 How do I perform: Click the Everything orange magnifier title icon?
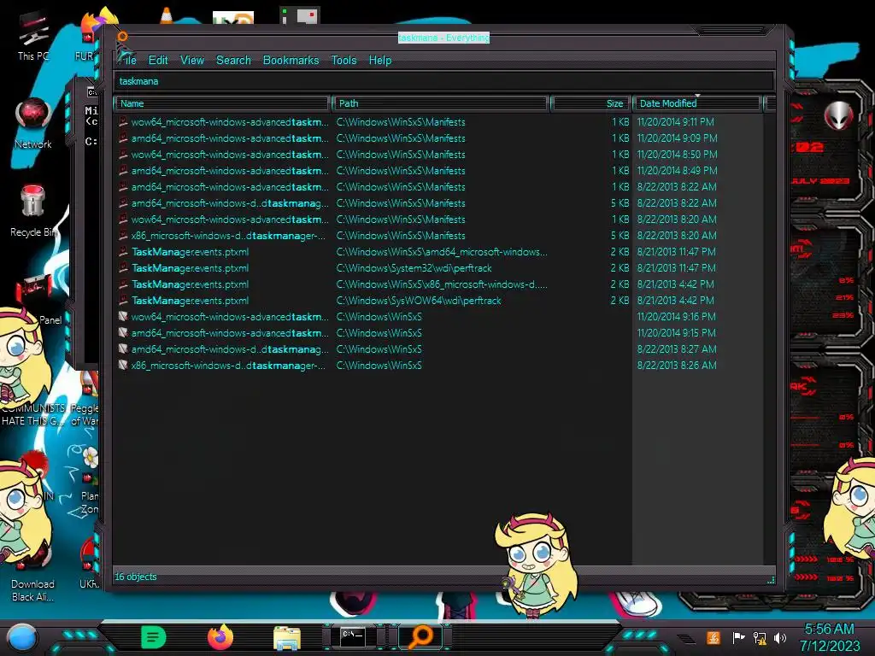pyautogui.click(x=122, y=37)
